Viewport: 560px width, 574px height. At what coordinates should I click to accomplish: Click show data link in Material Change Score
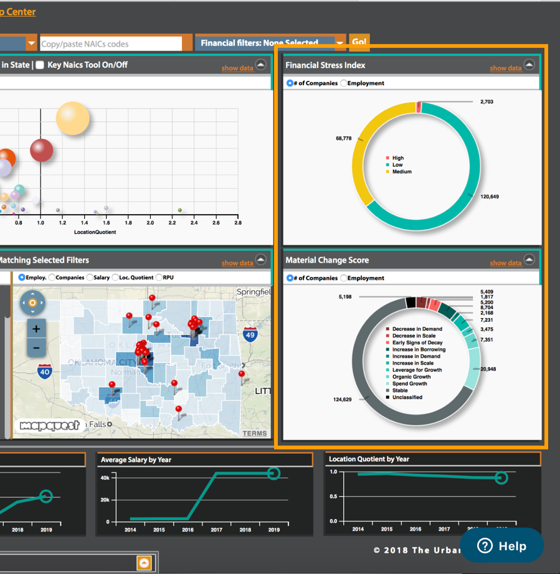tap(505, 263)
